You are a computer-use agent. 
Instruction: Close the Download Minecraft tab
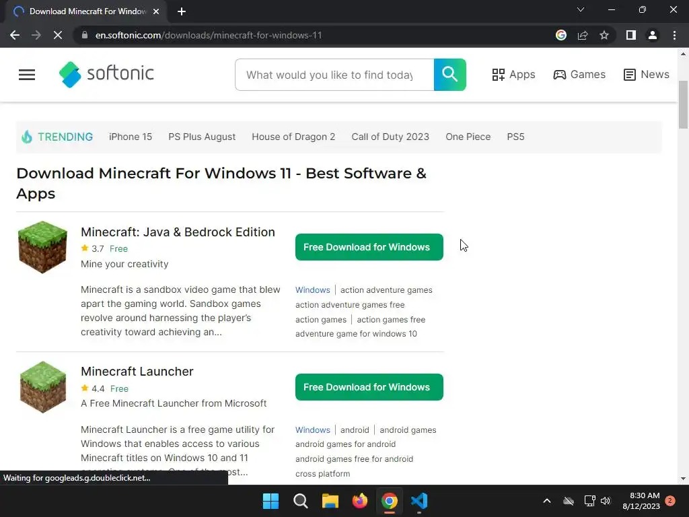[x=156, y=11]
